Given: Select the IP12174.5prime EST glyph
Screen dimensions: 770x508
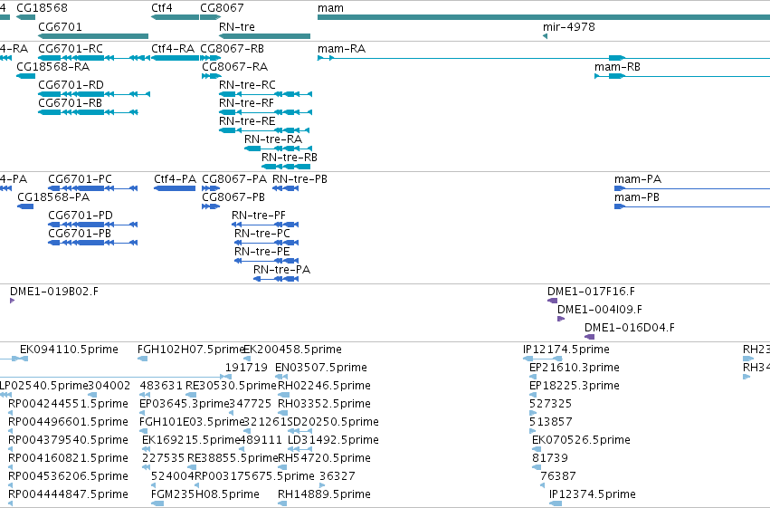Looking at the screenshot, I should (x=543, y=359).
